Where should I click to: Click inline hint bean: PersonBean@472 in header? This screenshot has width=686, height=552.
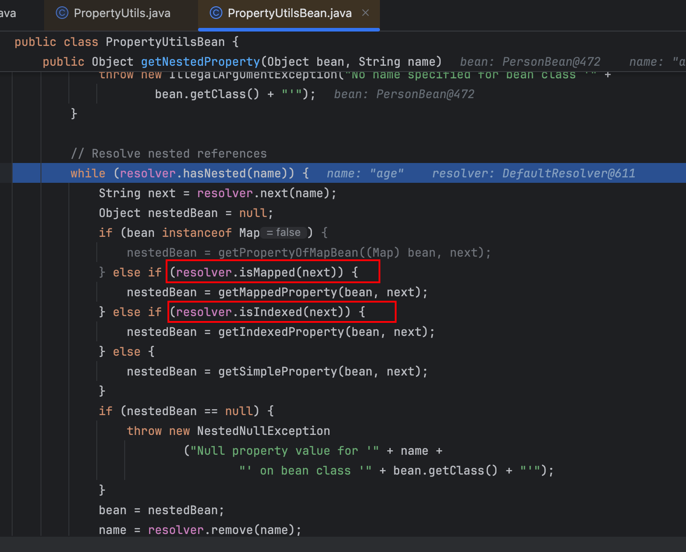tap(530, 62)
